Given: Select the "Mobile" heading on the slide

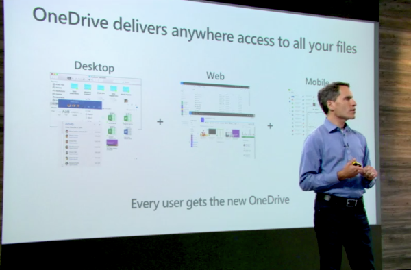Looking at the screenshot, I should [x=317, y=82].
